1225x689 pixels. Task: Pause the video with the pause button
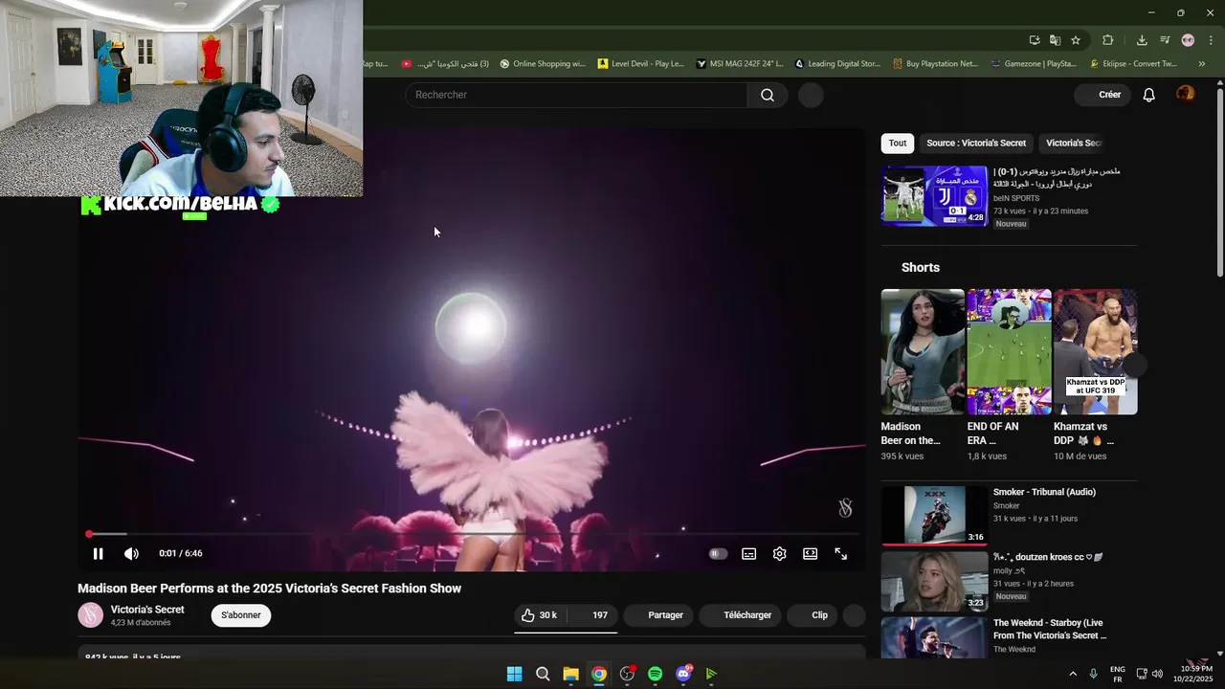(98, 553)
